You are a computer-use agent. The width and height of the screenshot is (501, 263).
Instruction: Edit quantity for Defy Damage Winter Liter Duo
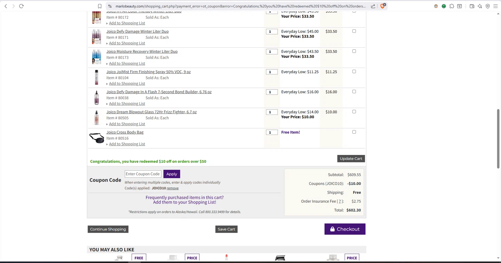(272, 32)
